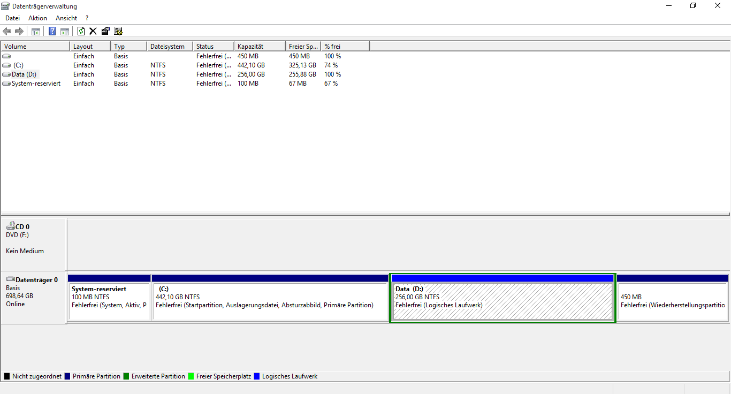Sort by the Dateisystem column header
The image size is (731, 394).
169,47
